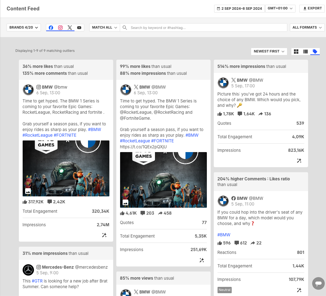
Task: Toggle the Instagram network filter
Action: (60, 28)
